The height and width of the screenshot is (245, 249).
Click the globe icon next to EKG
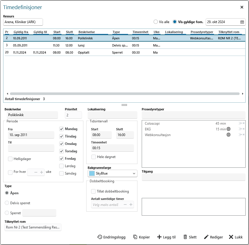click(229, 129)
